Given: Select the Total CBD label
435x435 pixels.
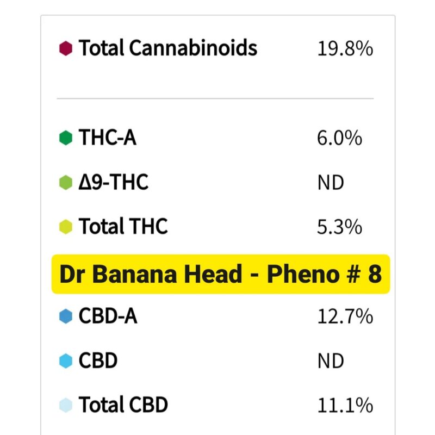Looking at the screenshot, I should coord(123,405).
